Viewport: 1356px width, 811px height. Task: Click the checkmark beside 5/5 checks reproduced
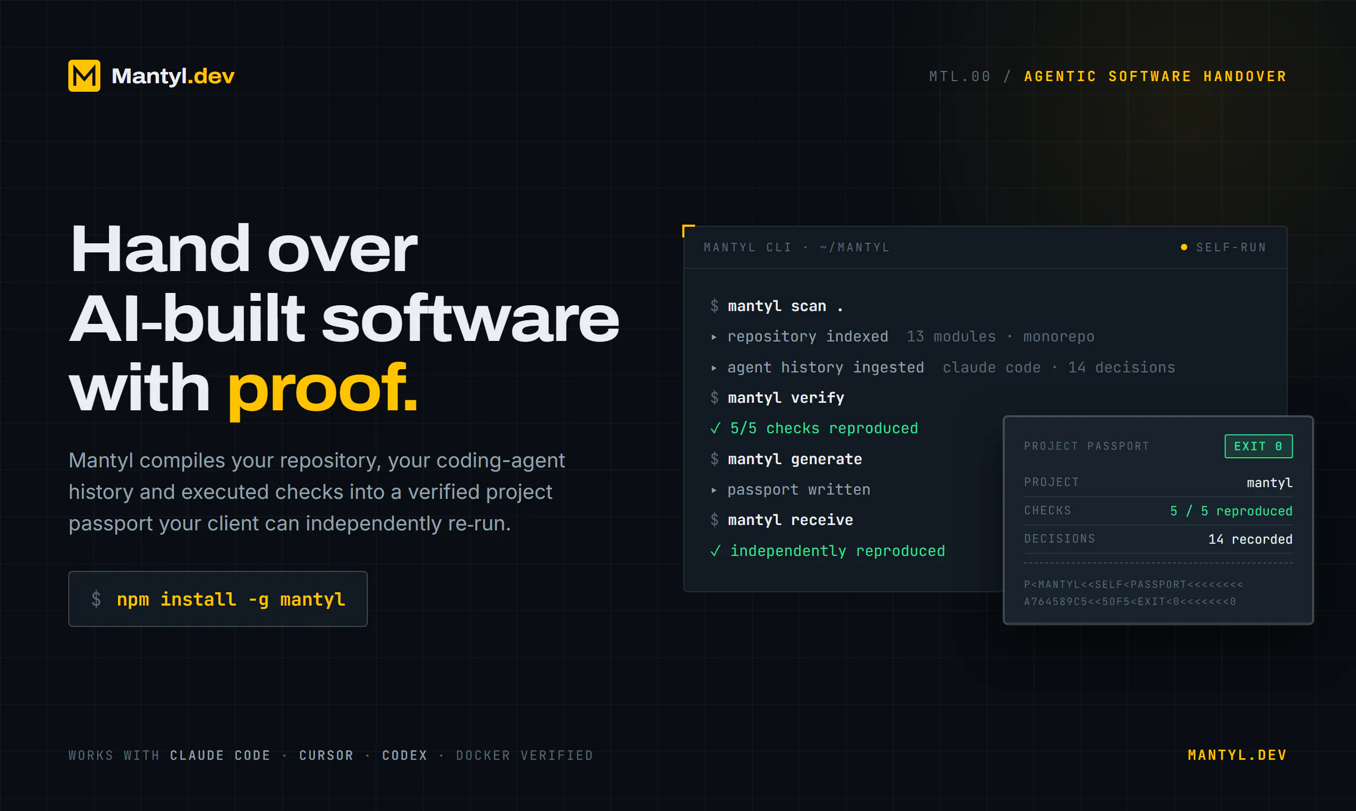click(x=715, y=428)
